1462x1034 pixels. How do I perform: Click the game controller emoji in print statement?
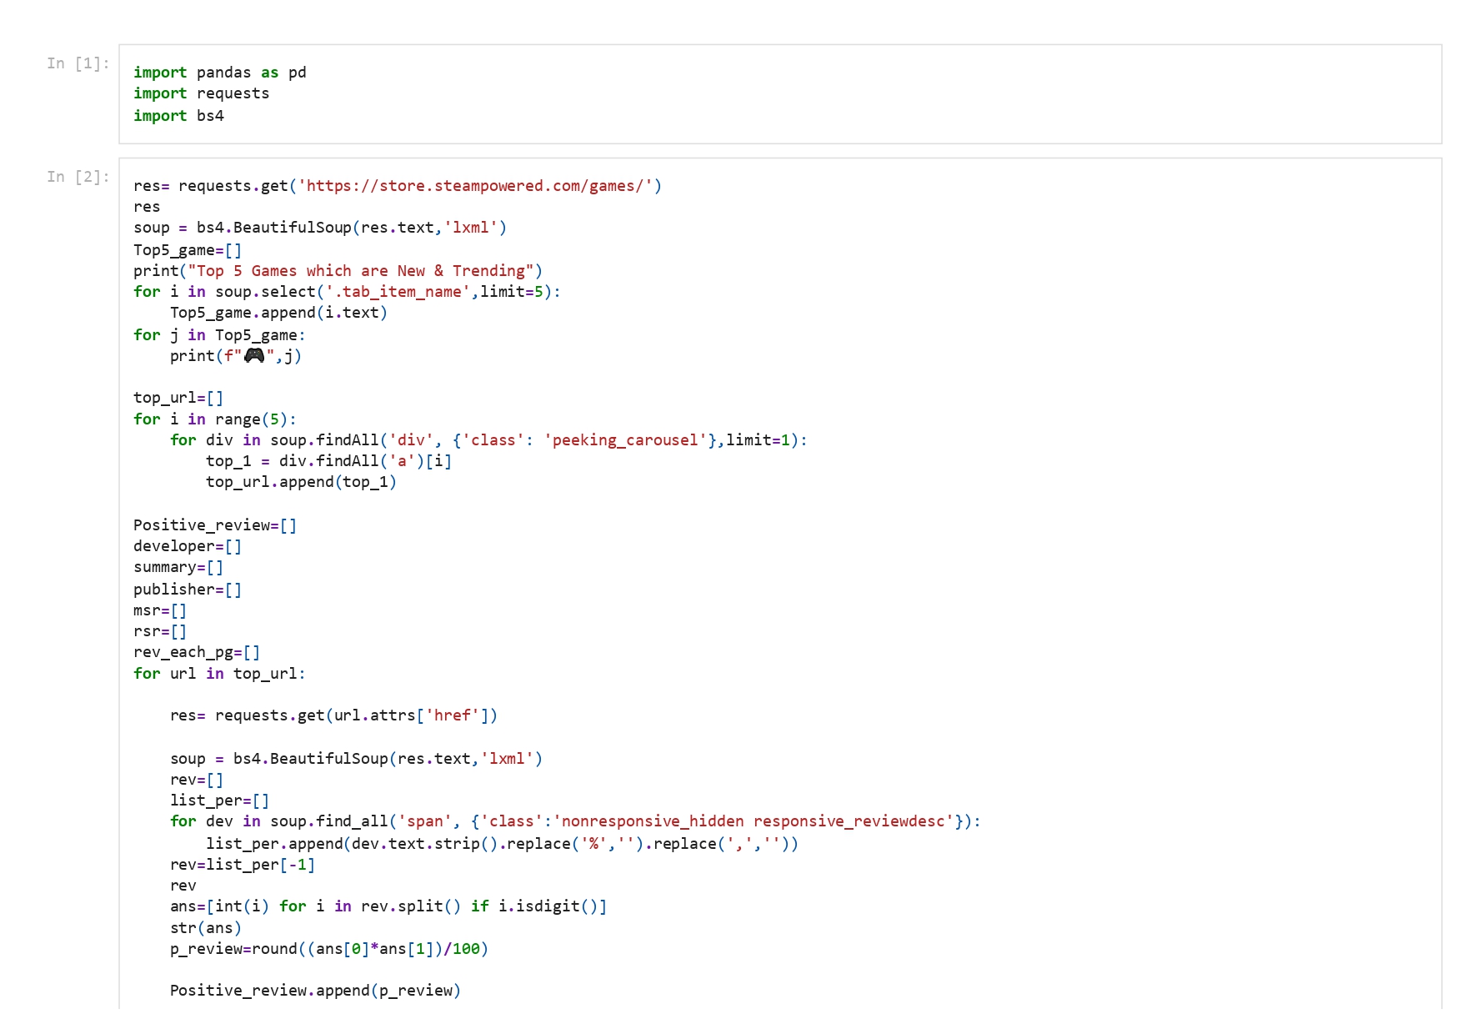[x=254, y=355]
